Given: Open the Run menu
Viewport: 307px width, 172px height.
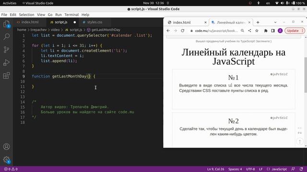Looking at the screenshot, I should [x=59, y=15].
